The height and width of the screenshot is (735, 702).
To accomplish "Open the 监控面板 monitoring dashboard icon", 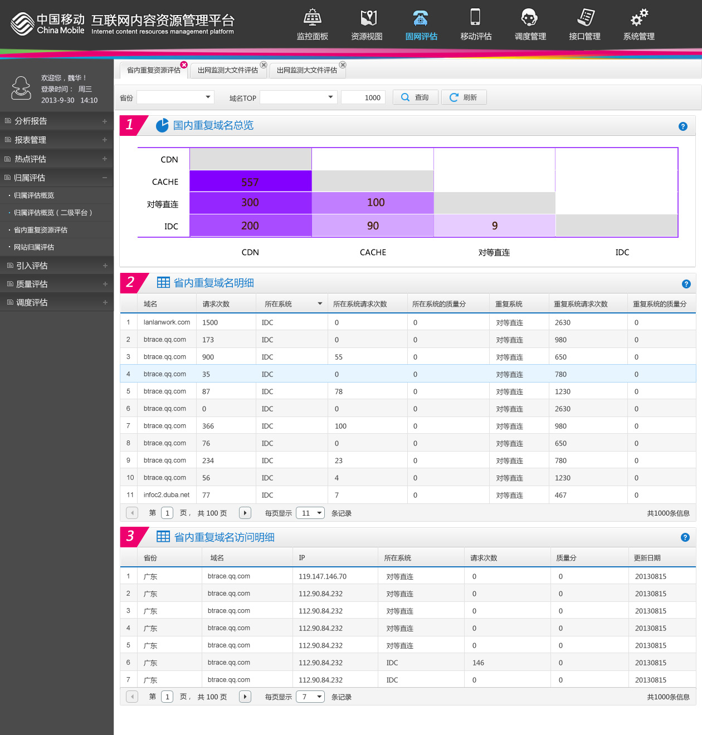I will [312, 18].
